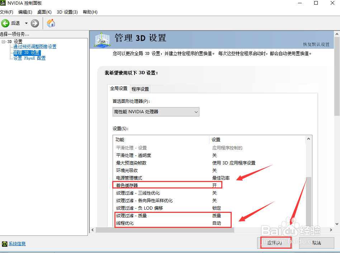Click the horizontal scrollbar thumb
This screenshot has height=253, width=340.
[x=165, y=230]
